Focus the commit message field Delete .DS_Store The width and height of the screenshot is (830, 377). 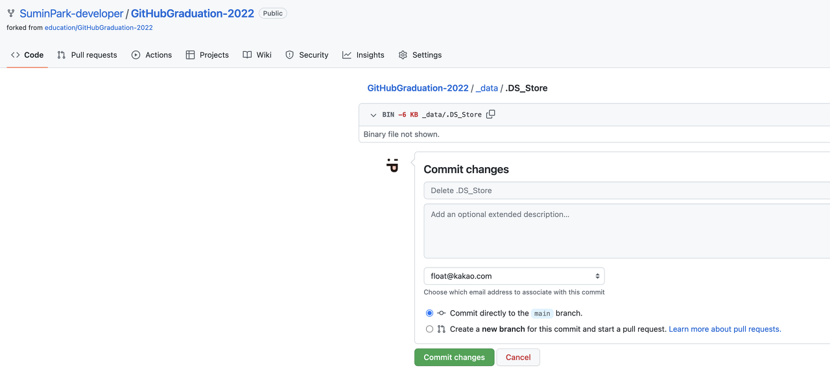click(x=626, y=190)
